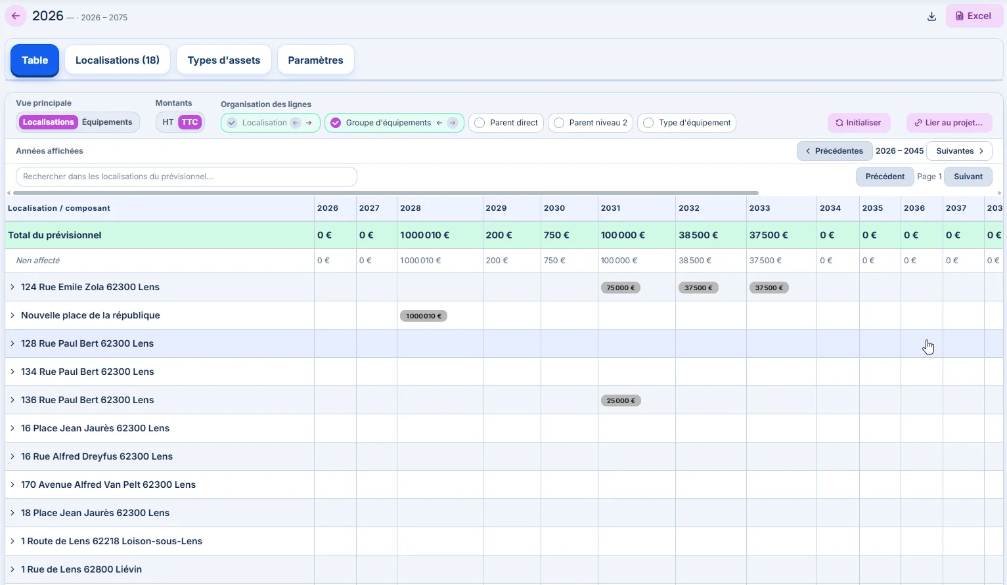Open the Localisations (18) tab

pos(118,60)
